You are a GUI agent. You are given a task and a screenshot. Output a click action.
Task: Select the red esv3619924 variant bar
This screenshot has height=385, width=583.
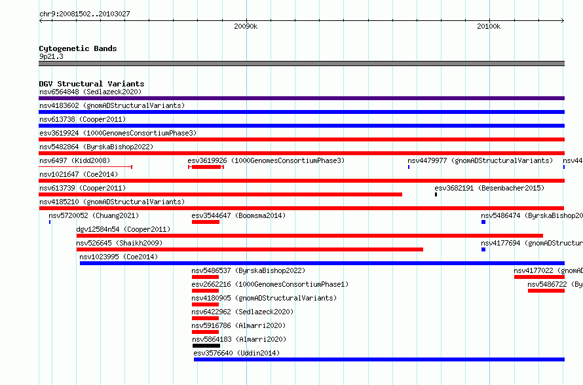coord(301,139)
